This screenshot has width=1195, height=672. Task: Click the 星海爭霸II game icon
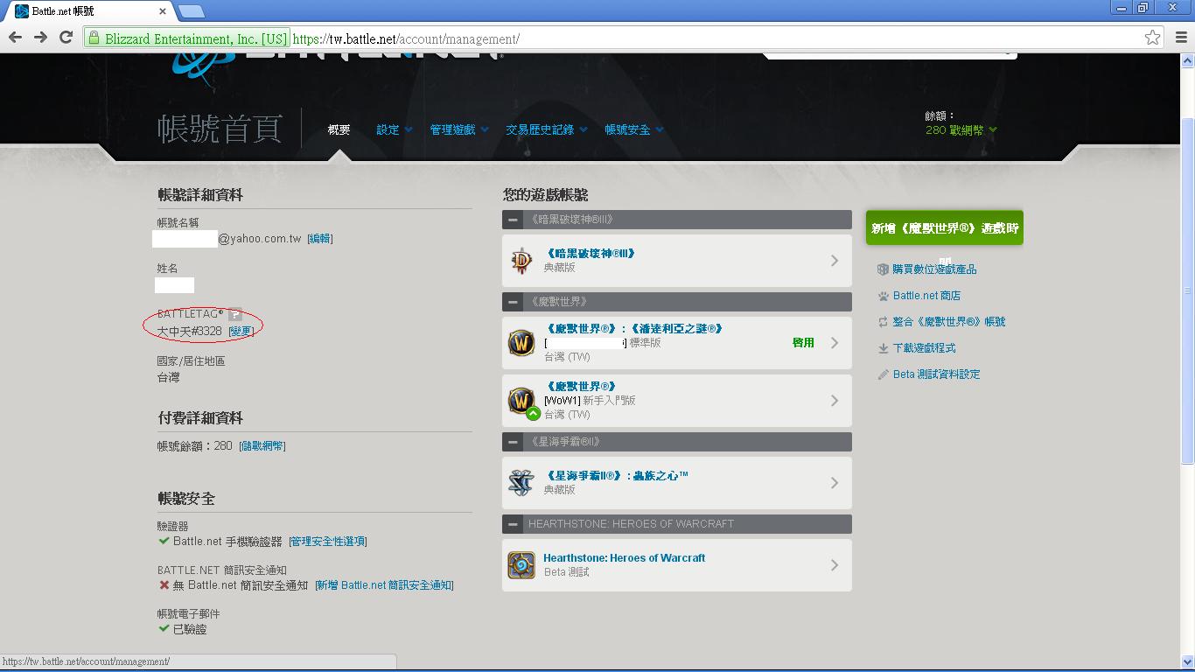coord(521,482)
